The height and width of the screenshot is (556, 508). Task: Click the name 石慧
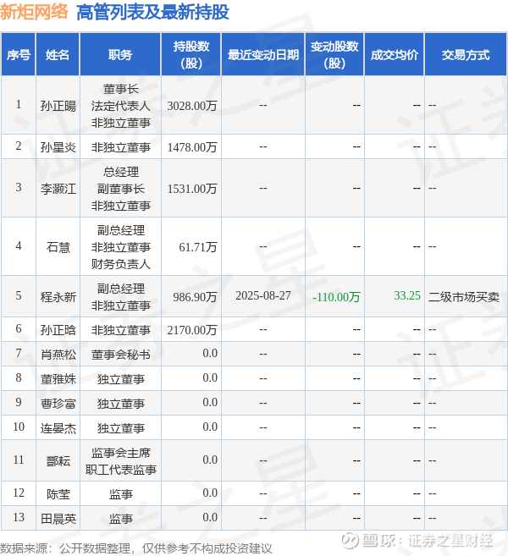point(58,247)
